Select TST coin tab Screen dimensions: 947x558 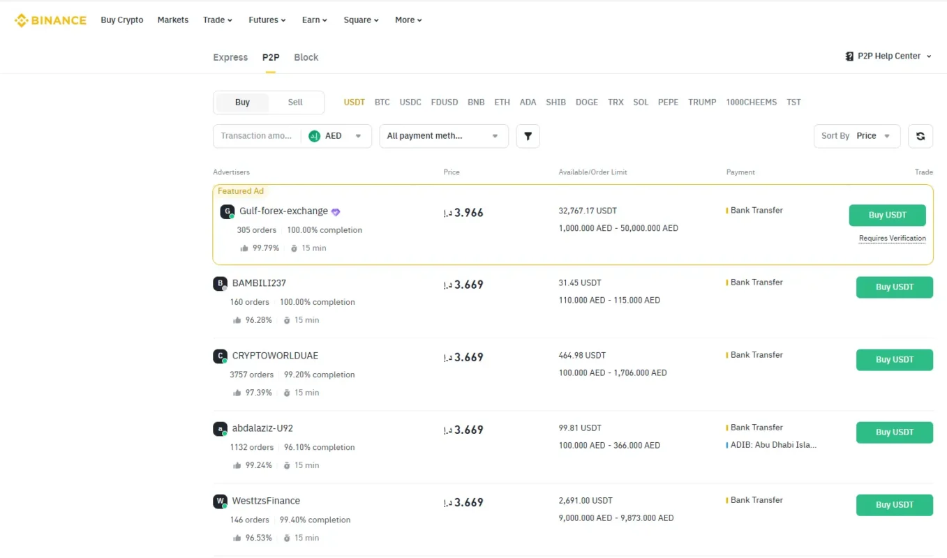pos(794,103)
